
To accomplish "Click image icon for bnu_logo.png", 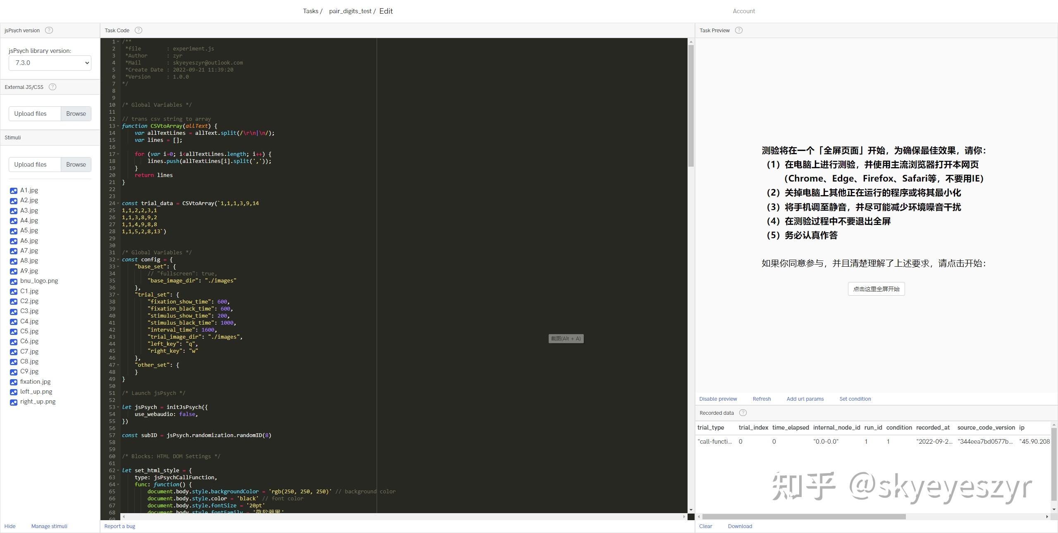I will (x=14, y=281).
